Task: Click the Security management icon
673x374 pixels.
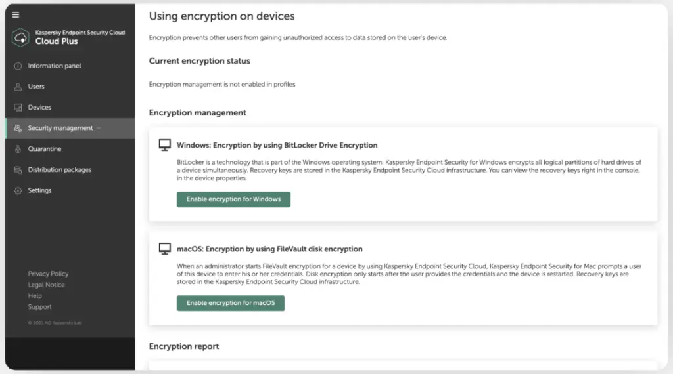Action: pos(18,129)
